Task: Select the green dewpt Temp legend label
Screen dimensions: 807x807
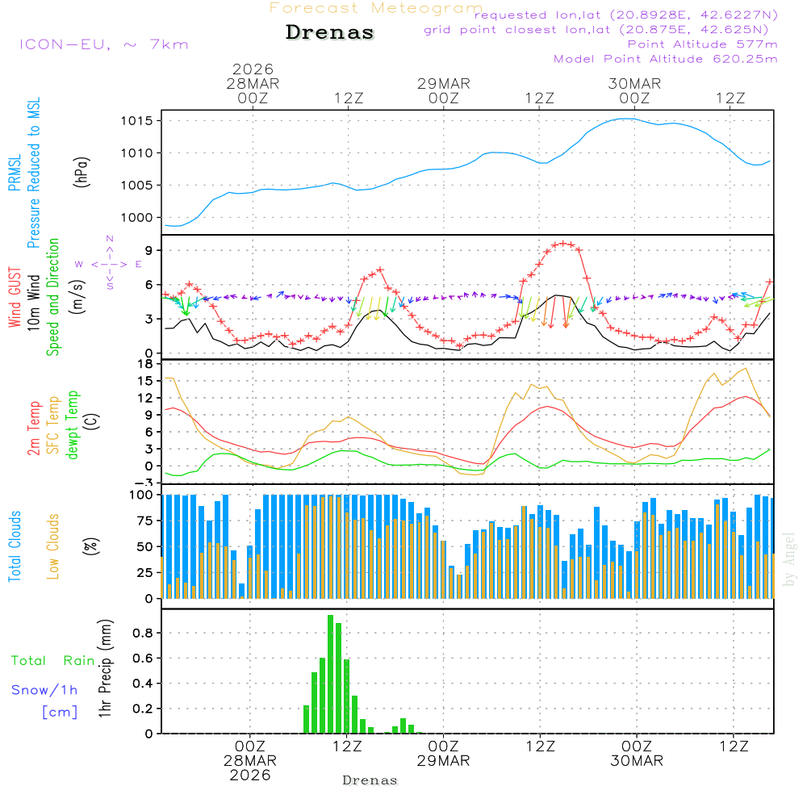Action: click(x=73, y=426)
